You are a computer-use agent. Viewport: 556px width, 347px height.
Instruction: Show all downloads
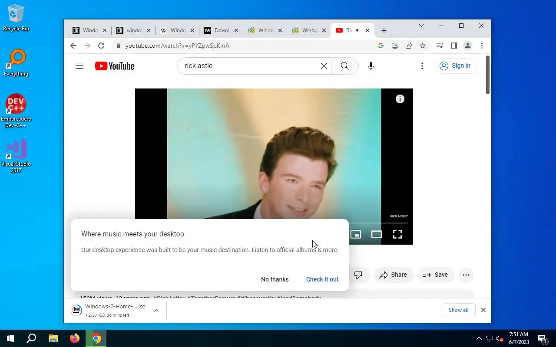[x=458, y=310]
